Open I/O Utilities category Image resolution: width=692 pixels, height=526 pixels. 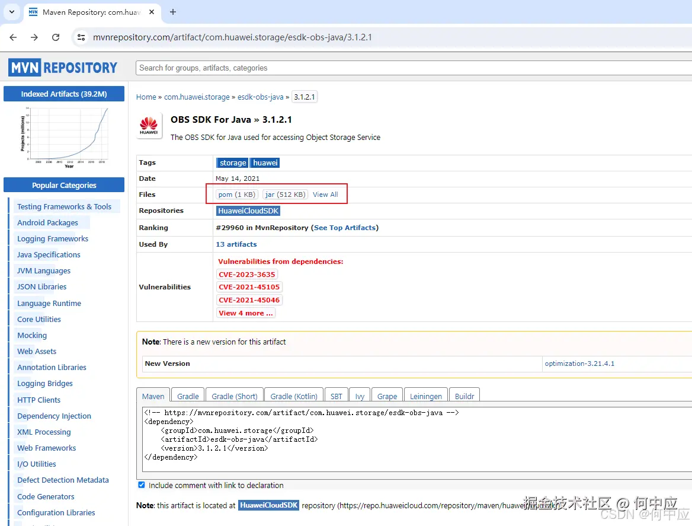click(37, 464)
